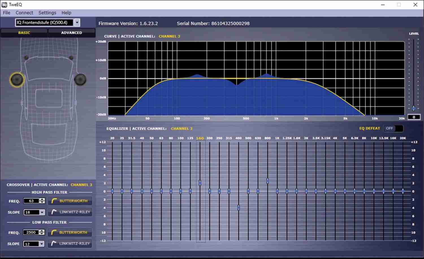Choose Linkwitz-Riley for the low pass filter
424x259 pixels.
pyautogui.click(x=70, y=243)
